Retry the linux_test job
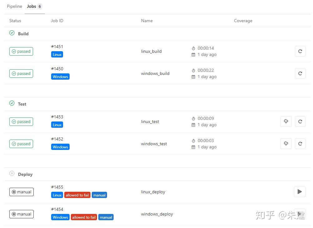Image resolution: width=313 pixels, height=228 pixels. 300,121
